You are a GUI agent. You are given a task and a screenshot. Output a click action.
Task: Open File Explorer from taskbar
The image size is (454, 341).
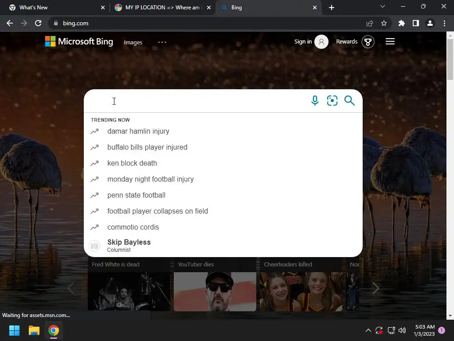34,330
